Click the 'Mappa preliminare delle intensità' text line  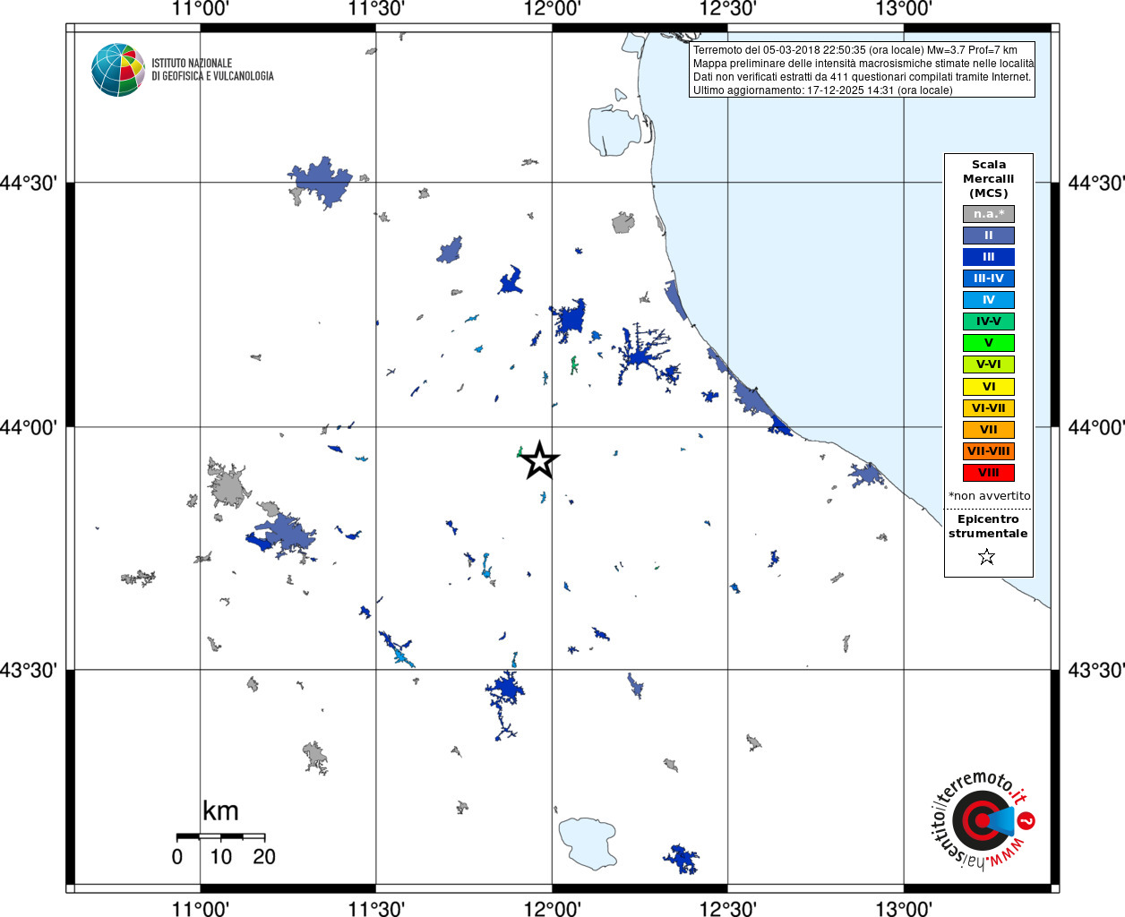863,64
